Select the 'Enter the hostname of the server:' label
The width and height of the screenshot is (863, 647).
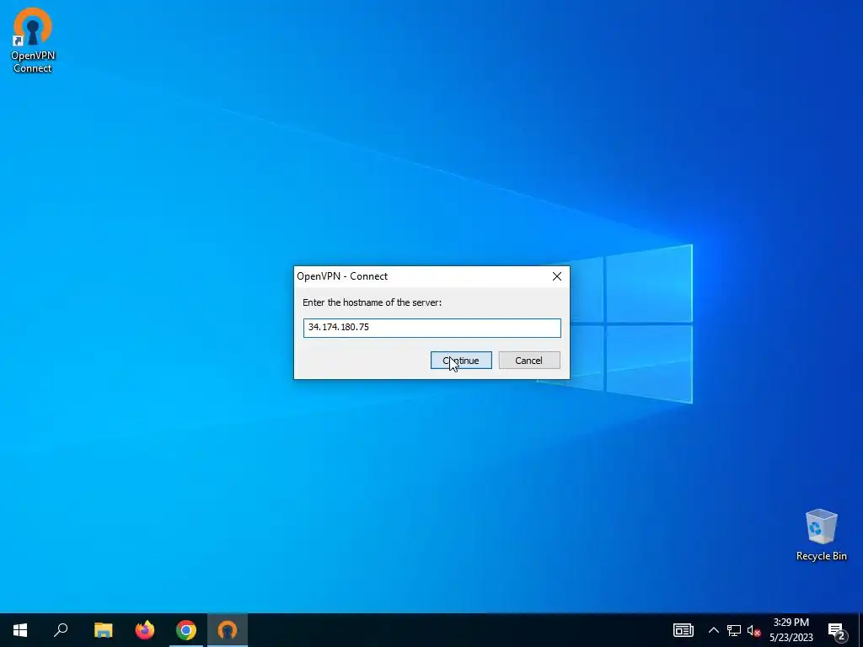[x=372, y=302]
